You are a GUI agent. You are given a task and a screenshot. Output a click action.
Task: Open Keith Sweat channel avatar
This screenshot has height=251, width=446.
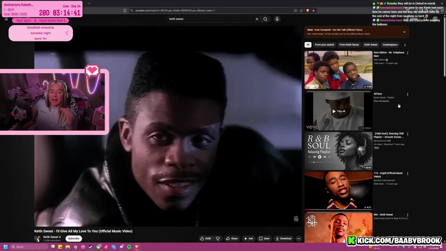(x=37, y=238)
